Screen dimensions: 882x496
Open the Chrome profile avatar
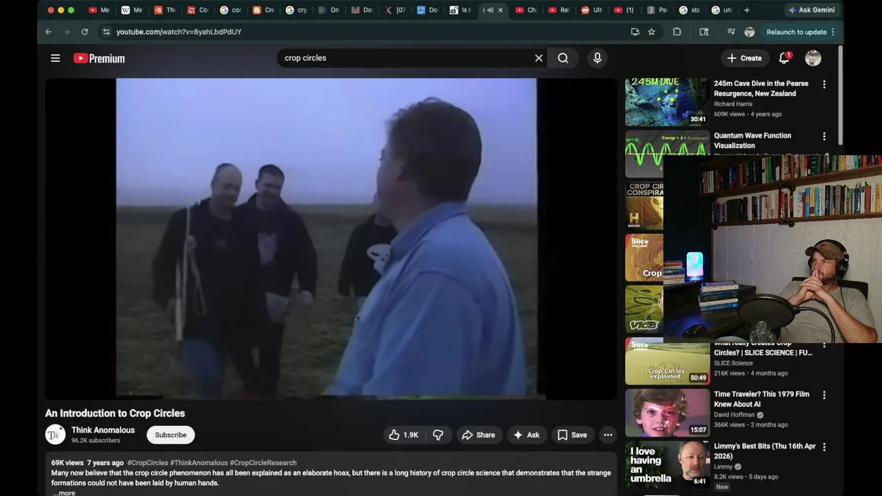[750, 32]
